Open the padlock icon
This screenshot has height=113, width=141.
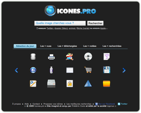[70, 84]
